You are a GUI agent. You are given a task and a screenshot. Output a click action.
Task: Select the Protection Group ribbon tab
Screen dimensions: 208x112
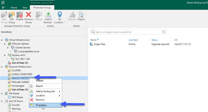point(42,7)
